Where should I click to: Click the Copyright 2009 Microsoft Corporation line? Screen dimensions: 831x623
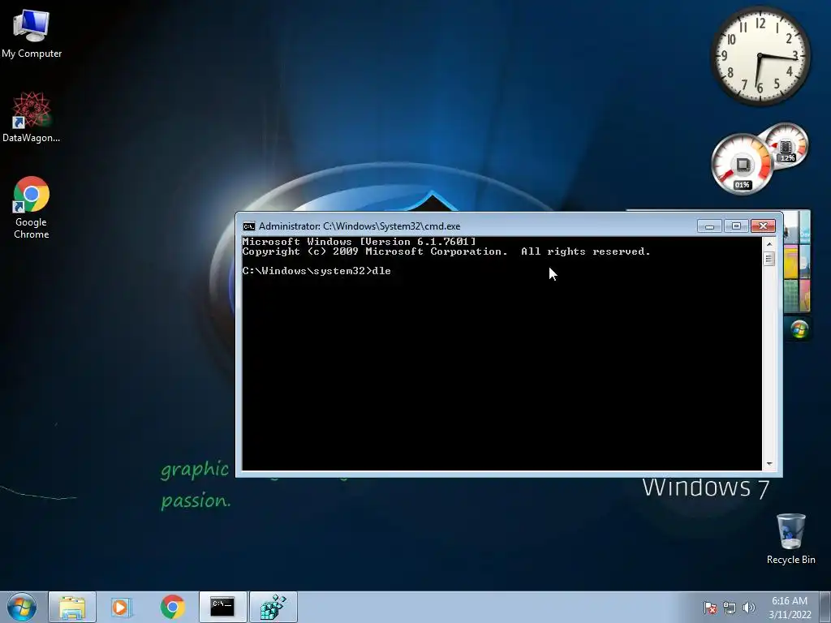coord(446,251)
